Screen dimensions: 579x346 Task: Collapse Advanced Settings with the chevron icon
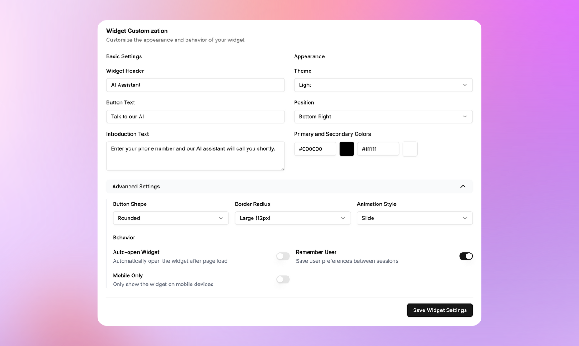(x=463, y=187)
